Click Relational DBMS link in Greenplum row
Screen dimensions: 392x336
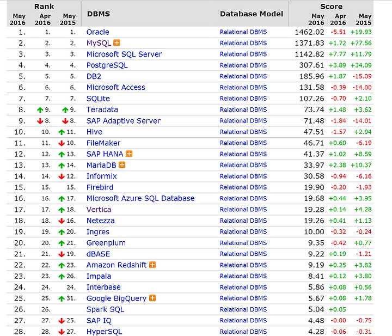point(243,243)
